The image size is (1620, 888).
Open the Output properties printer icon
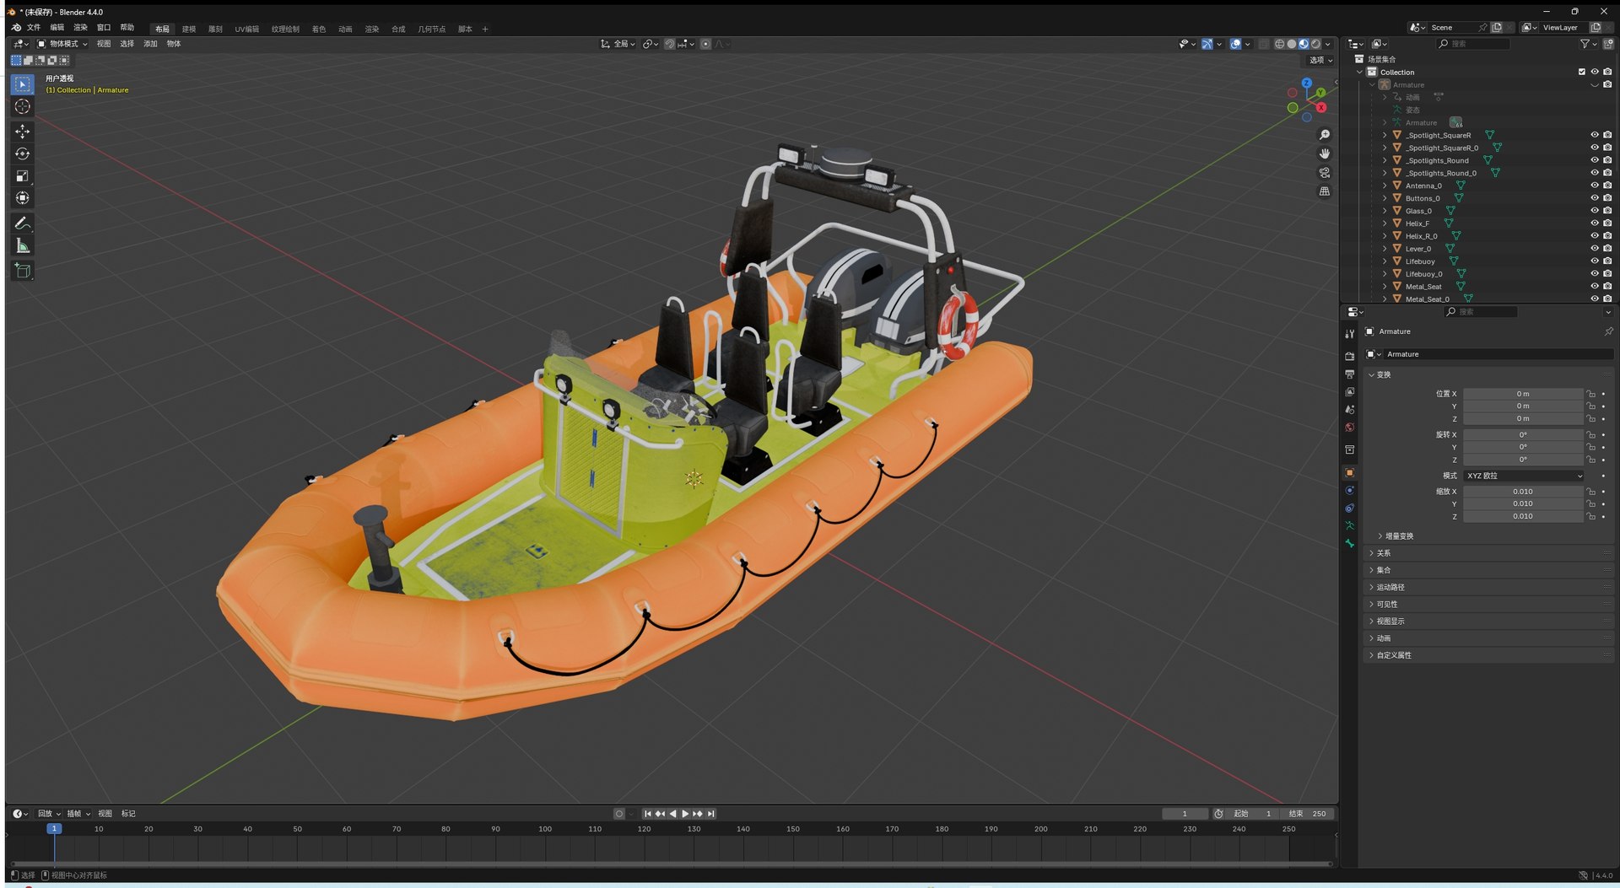click(x=1350, y=374)
